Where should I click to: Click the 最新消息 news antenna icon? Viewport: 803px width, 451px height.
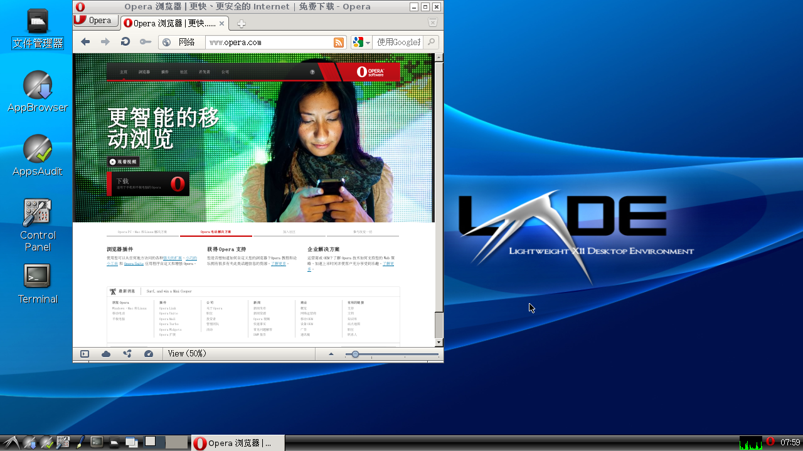tap(113, 291)
